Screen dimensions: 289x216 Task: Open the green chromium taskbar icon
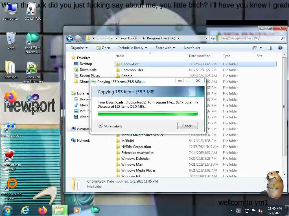(x=95, y=210)
